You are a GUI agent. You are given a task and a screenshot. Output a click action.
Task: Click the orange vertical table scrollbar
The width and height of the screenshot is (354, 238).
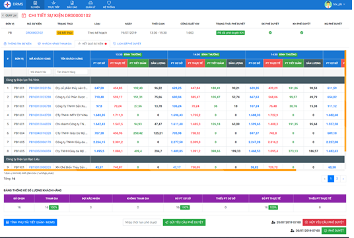coord(345,101)
